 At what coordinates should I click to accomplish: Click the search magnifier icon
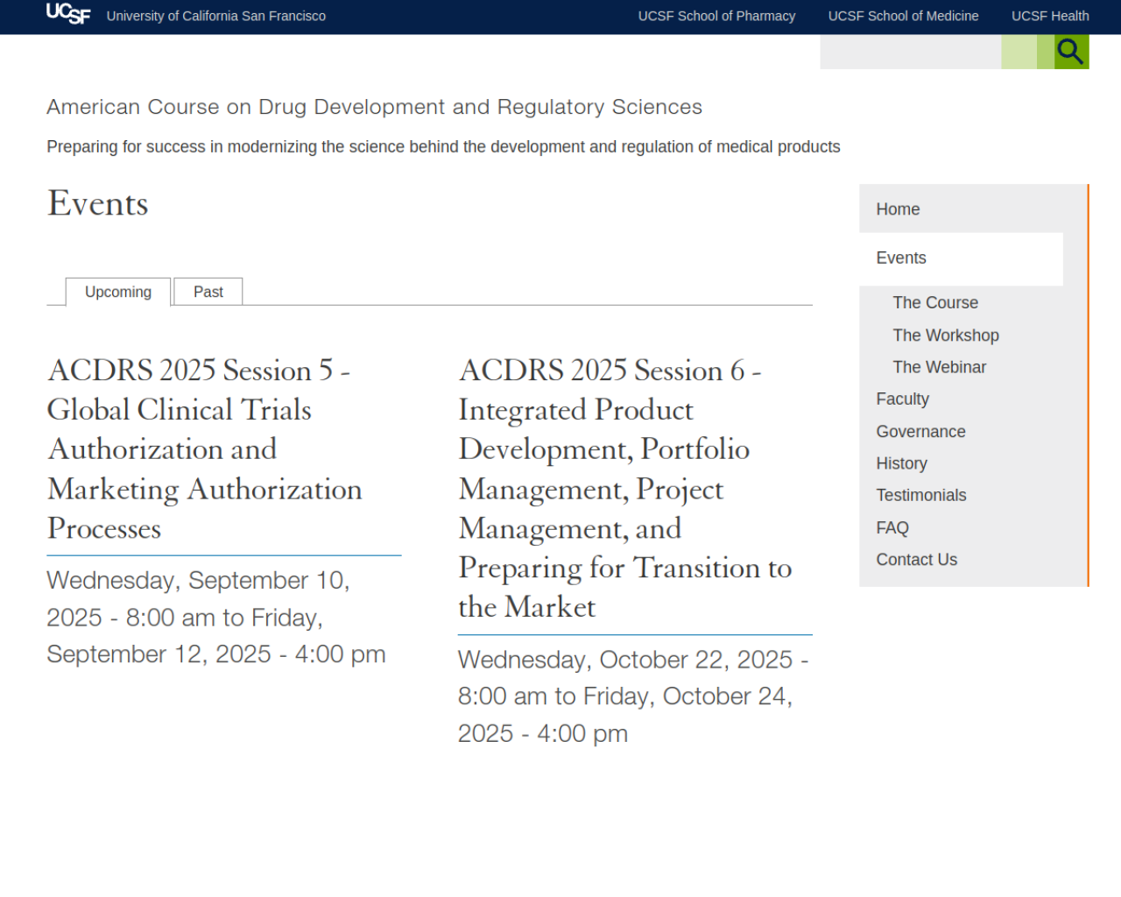[1071, 52]
